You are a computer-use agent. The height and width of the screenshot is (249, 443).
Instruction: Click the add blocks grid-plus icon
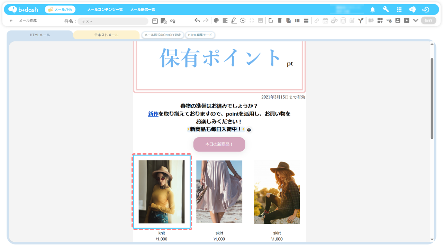pyautogui.click(x=380, y=21)
